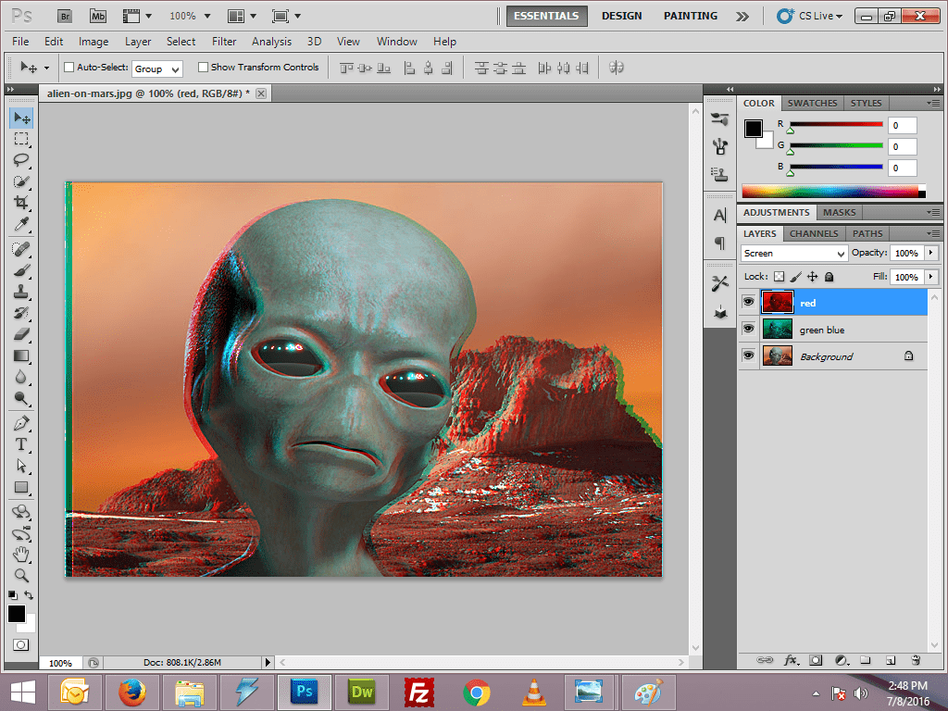
Task: Open Dreamweaver from the taskbar
Action: [362, 692]
